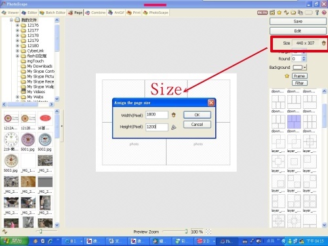Expand the 12177 folder

(x=17, y=30)
